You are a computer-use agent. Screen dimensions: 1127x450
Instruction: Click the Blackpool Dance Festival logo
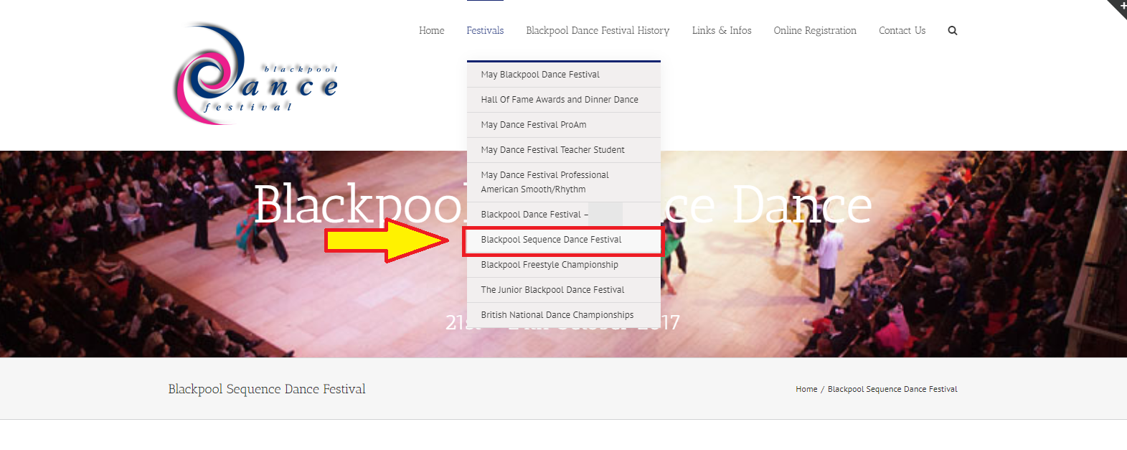(x=255, y=75)
